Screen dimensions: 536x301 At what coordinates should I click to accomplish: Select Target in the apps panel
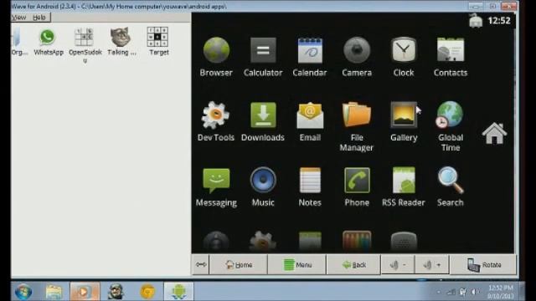[x=158, y=41]
